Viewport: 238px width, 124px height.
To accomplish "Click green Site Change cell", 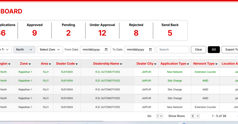I will pos(175,81).
